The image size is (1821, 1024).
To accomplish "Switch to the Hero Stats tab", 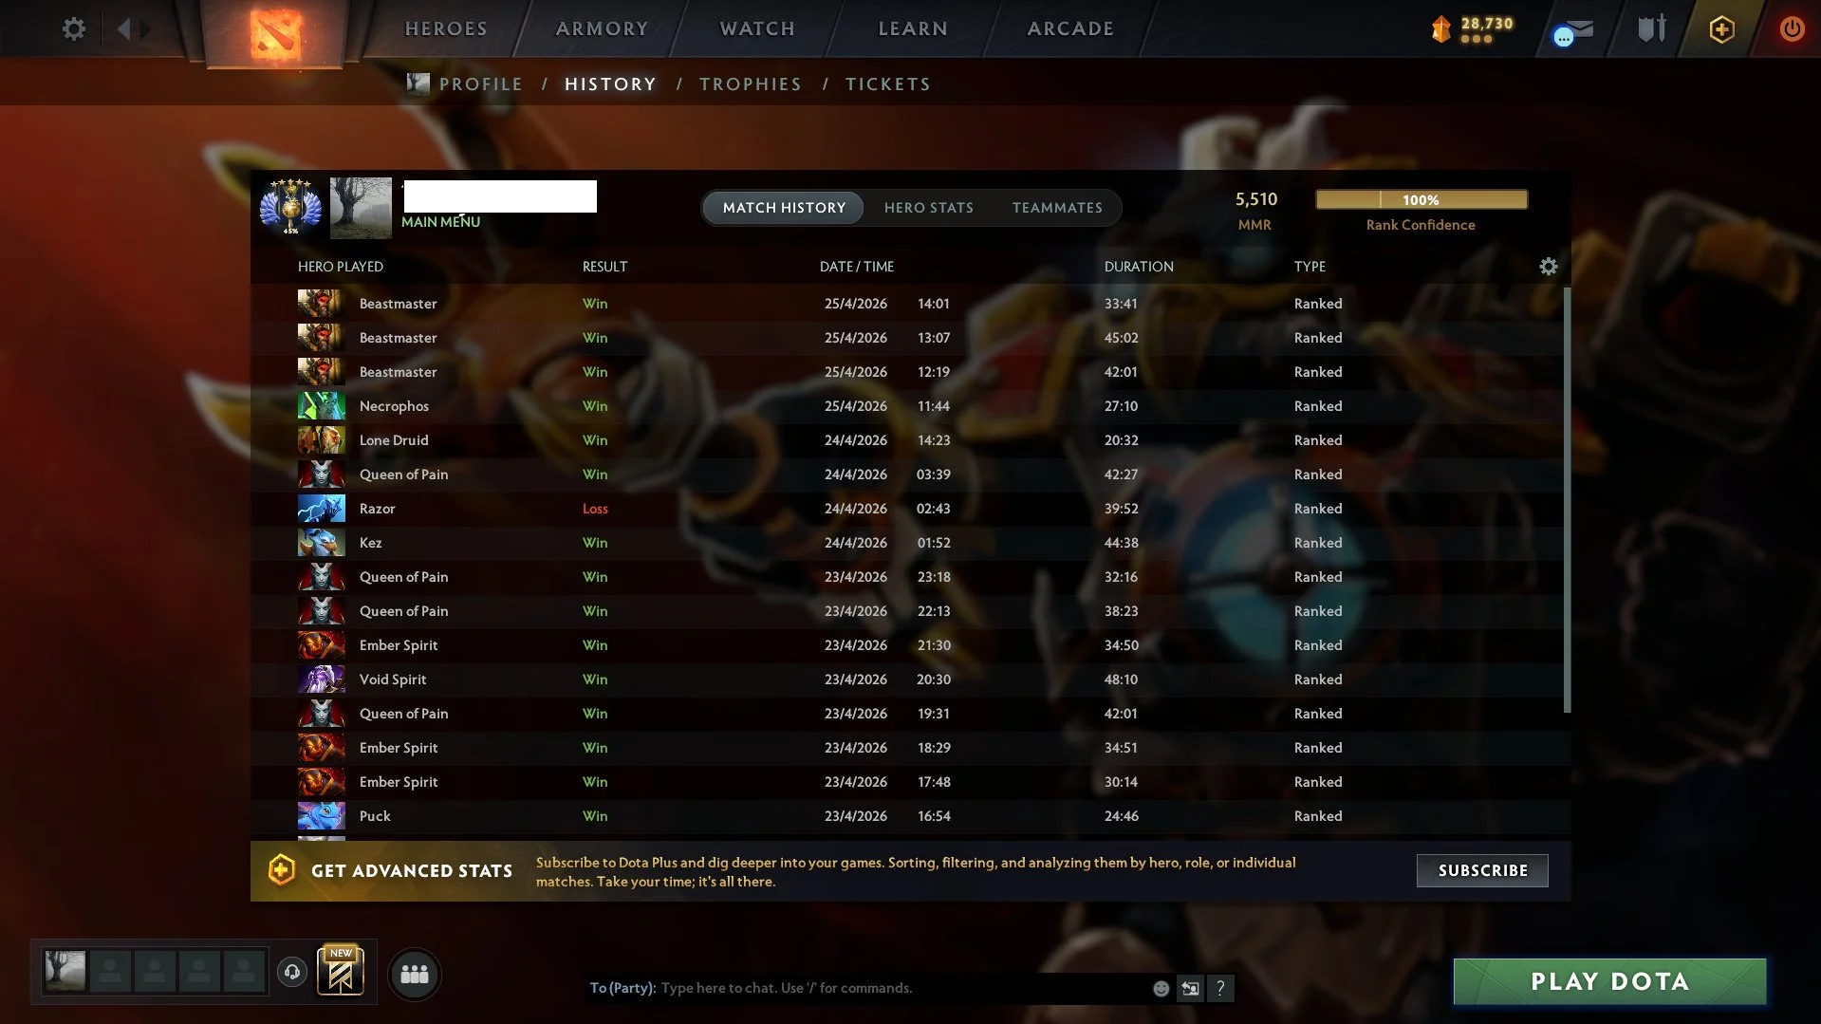I will click(928, 208).
